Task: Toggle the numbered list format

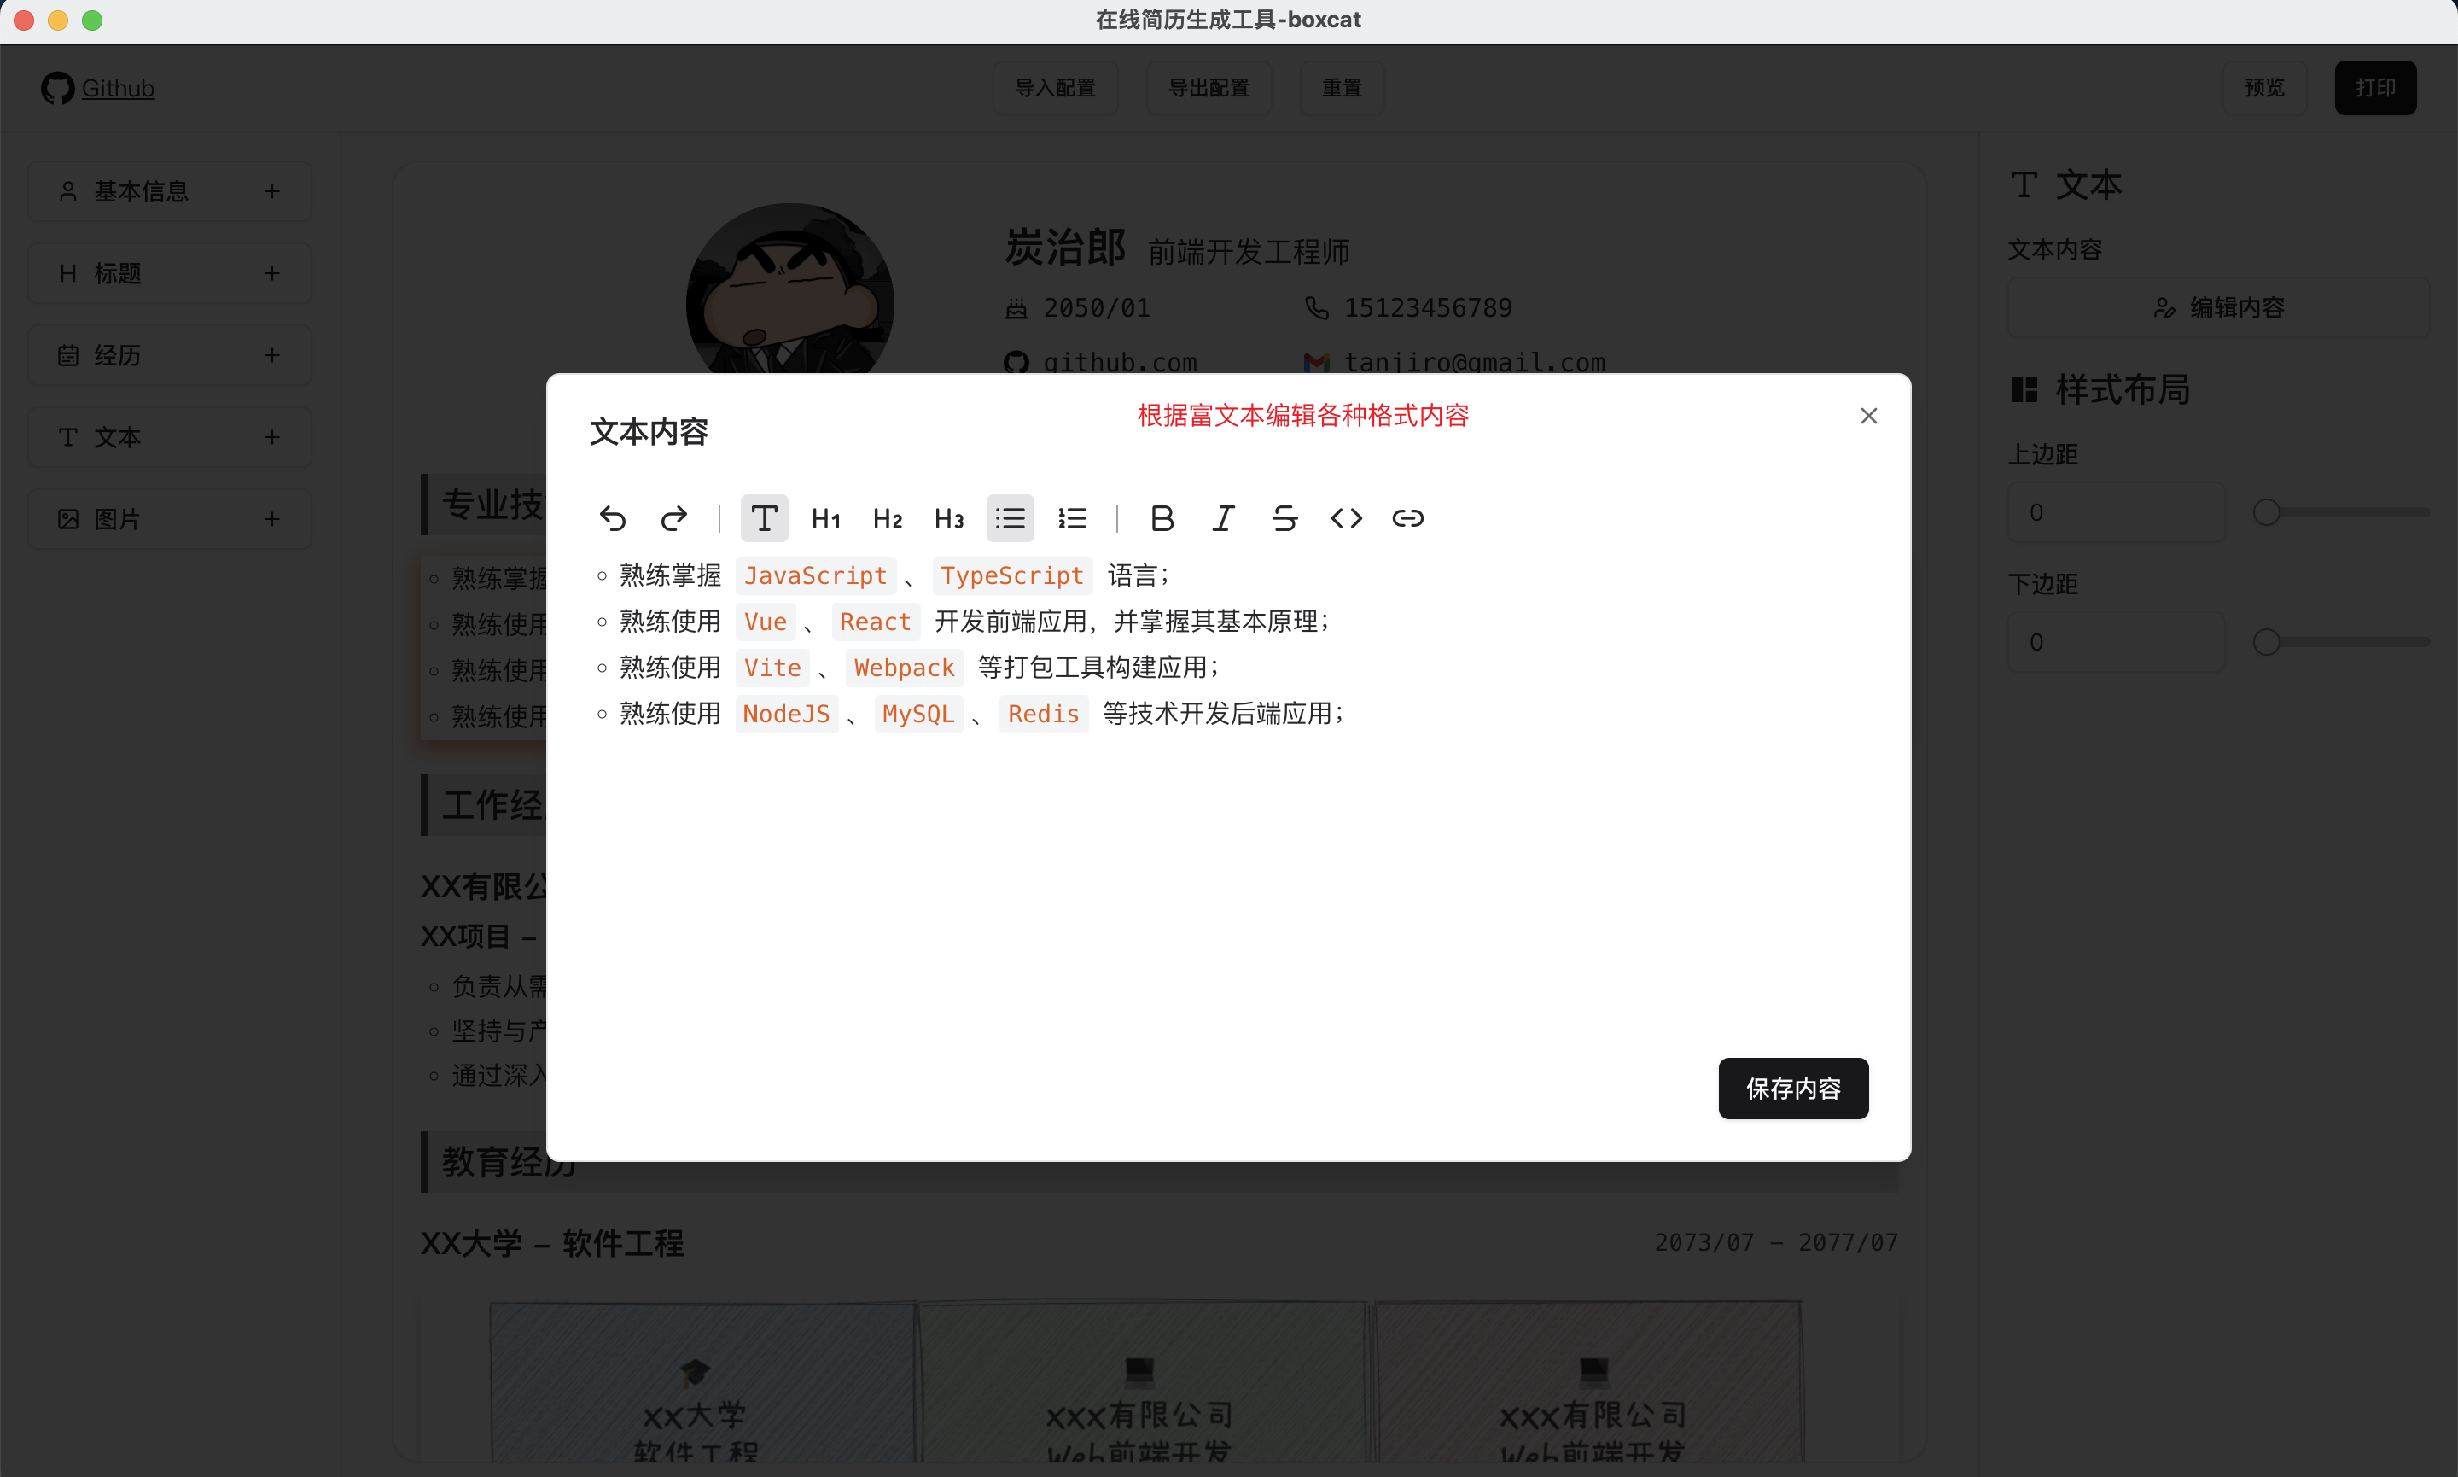Action: [1072, 518]
